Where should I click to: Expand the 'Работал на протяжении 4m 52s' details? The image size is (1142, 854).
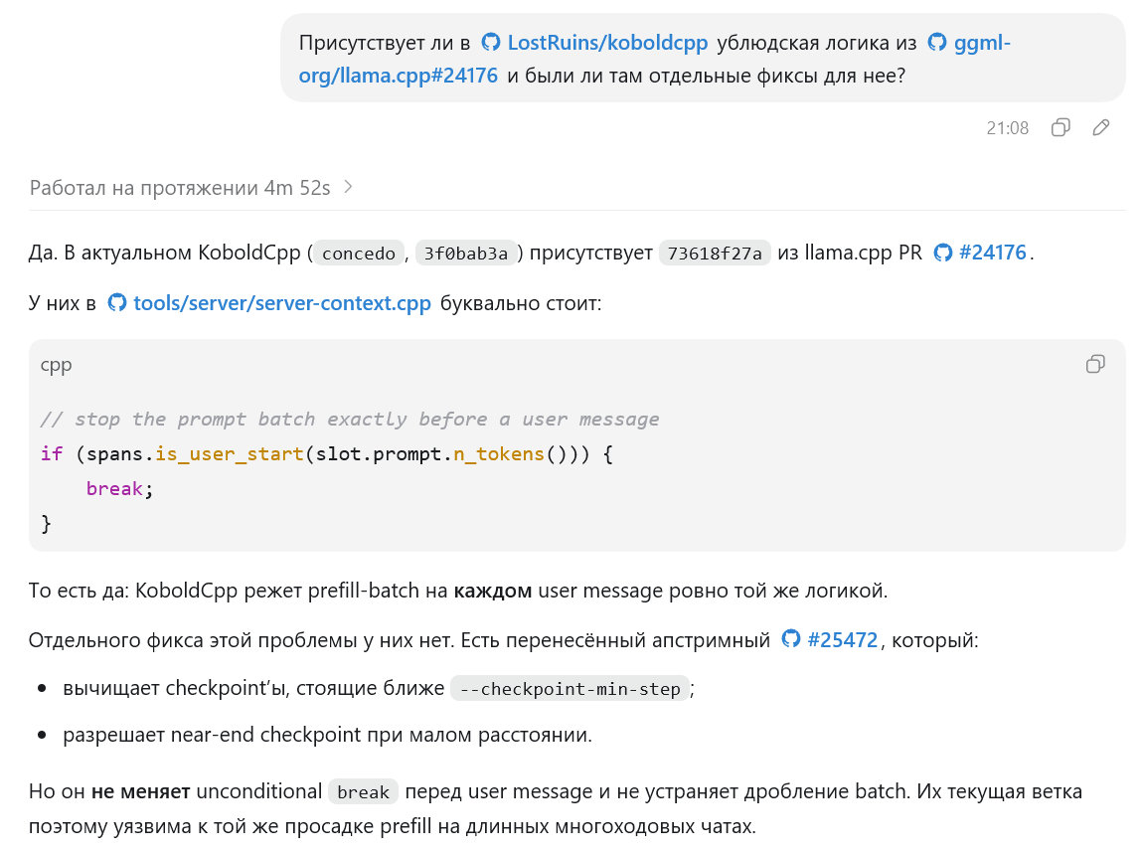[191, 188]
